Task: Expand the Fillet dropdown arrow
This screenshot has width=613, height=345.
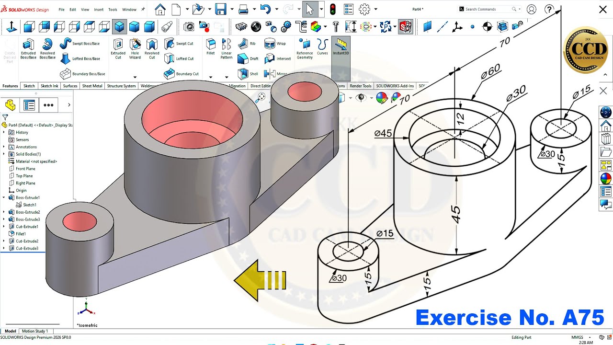Action: pos(210,77)
